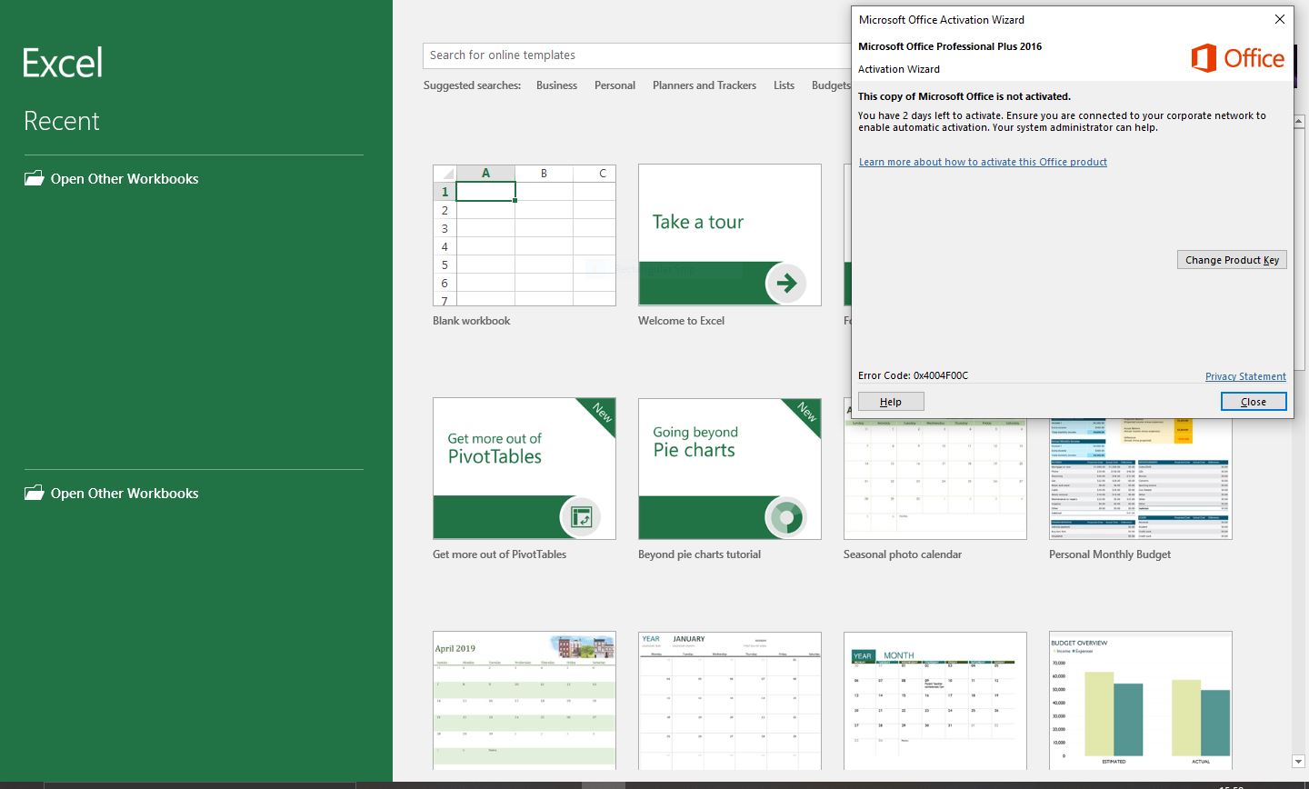
Task: Open the Privacy Statement link
Action: (x=1245, y=376)
